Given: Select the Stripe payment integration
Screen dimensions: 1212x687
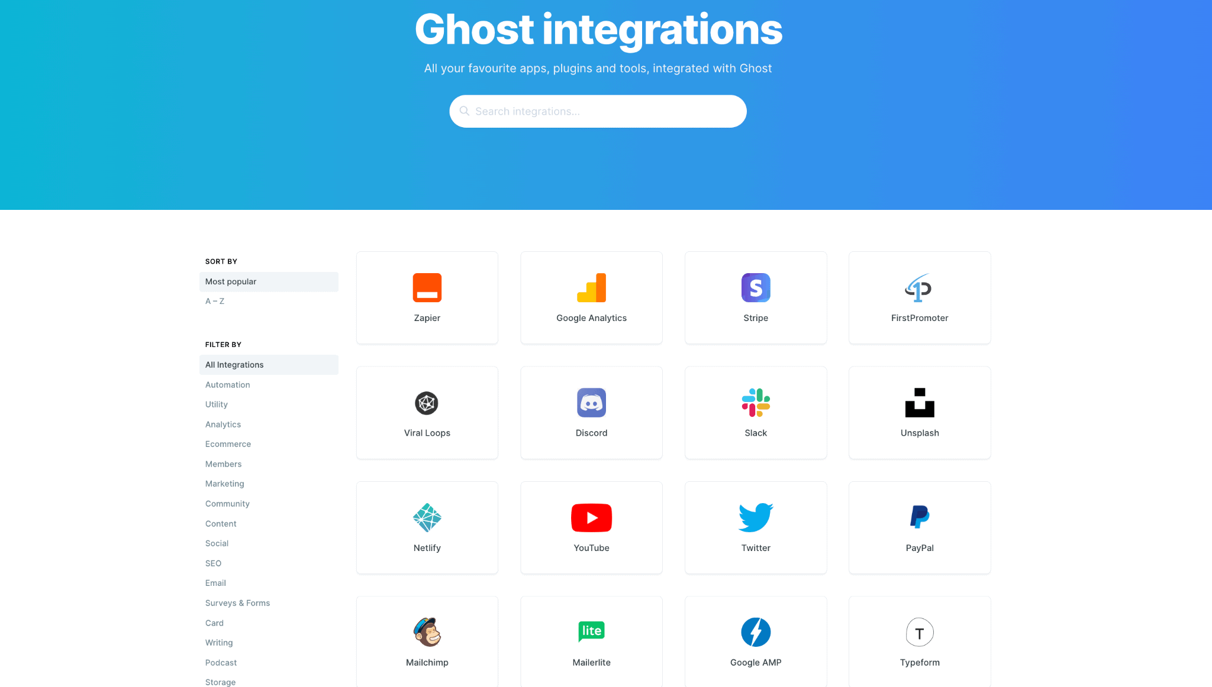Looking at the screenshot, I should tap(756, 297).
